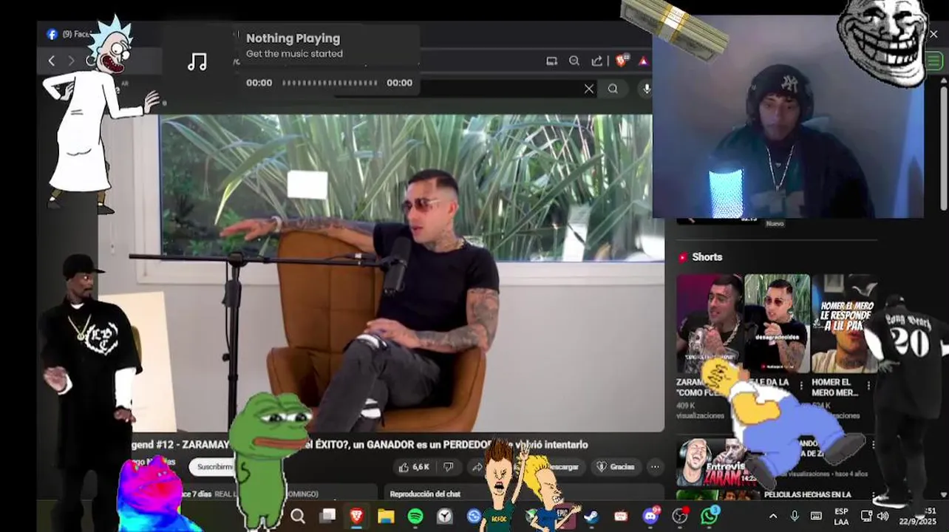Open Steam from taskbar

coord(591,516)
